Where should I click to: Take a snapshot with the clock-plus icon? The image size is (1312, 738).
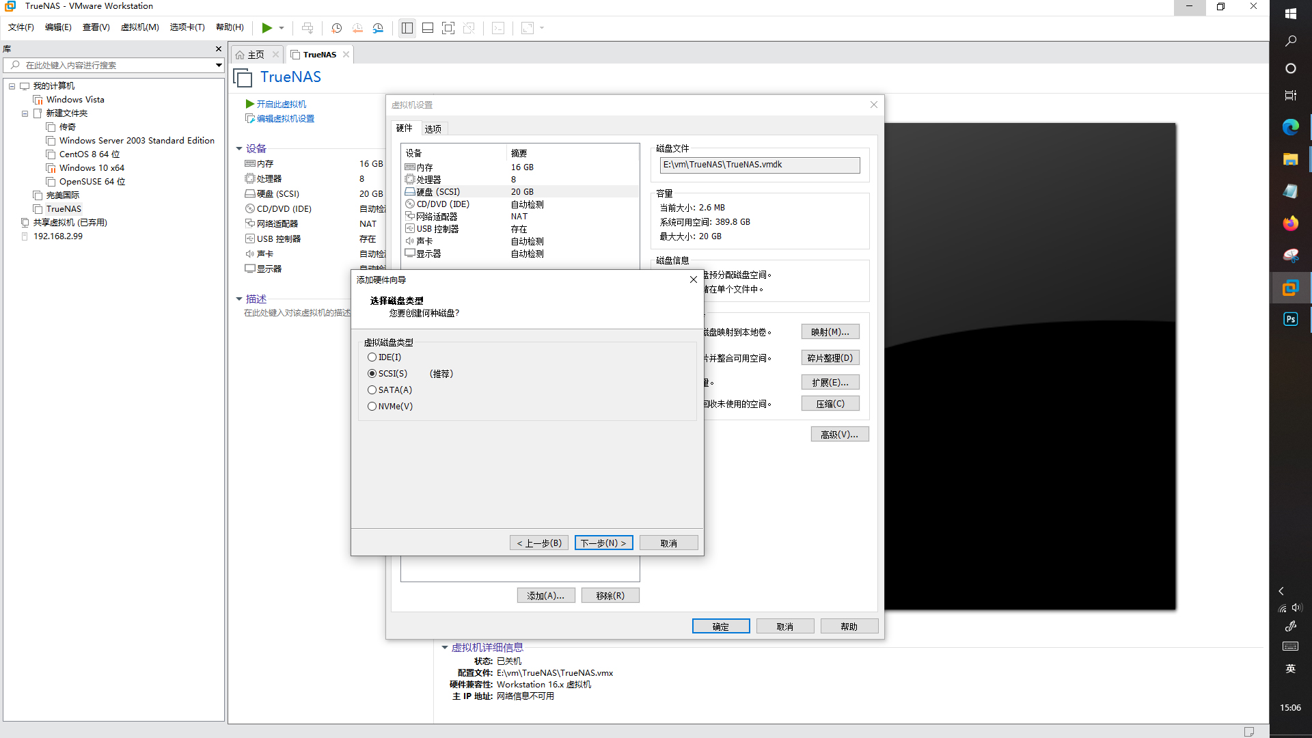point(337,28)
